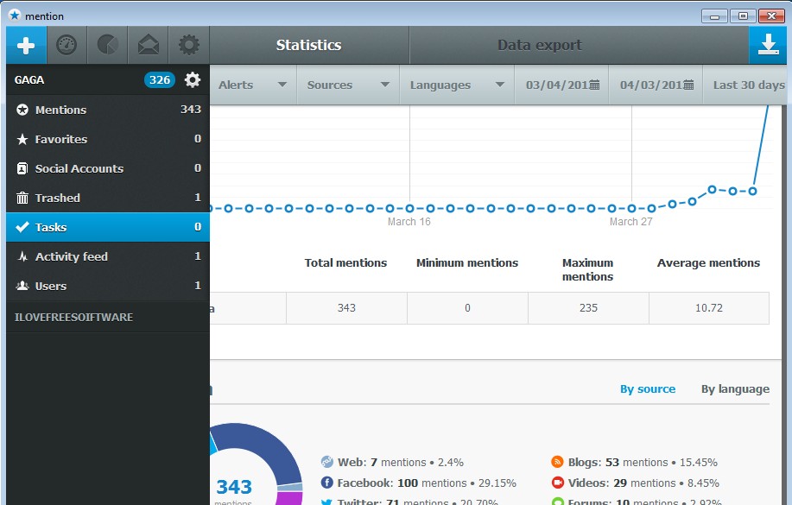Expand the Sources dropdown filter
Viewport: 792px width, 505px height.
pos(347,85)
